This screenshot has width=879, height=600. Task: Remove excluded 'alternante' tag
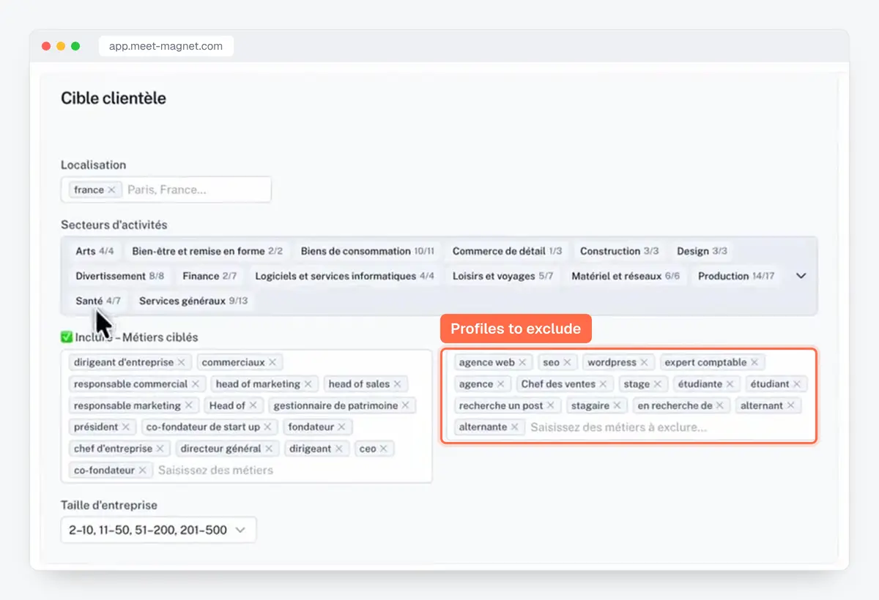pyautogui.click(x=514, y=427)
